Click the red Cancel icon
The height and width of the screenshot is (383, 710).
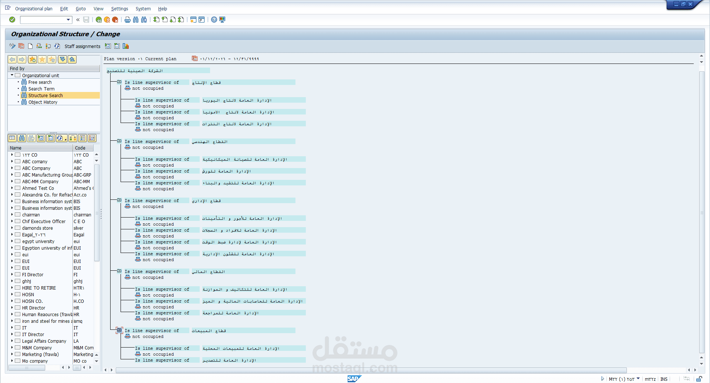point(115,20)
